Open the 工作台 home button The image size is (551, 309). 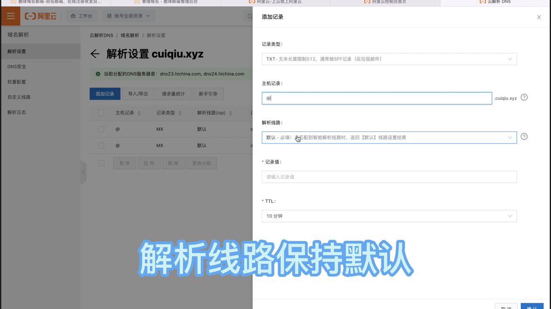click(x=81, y=16)
